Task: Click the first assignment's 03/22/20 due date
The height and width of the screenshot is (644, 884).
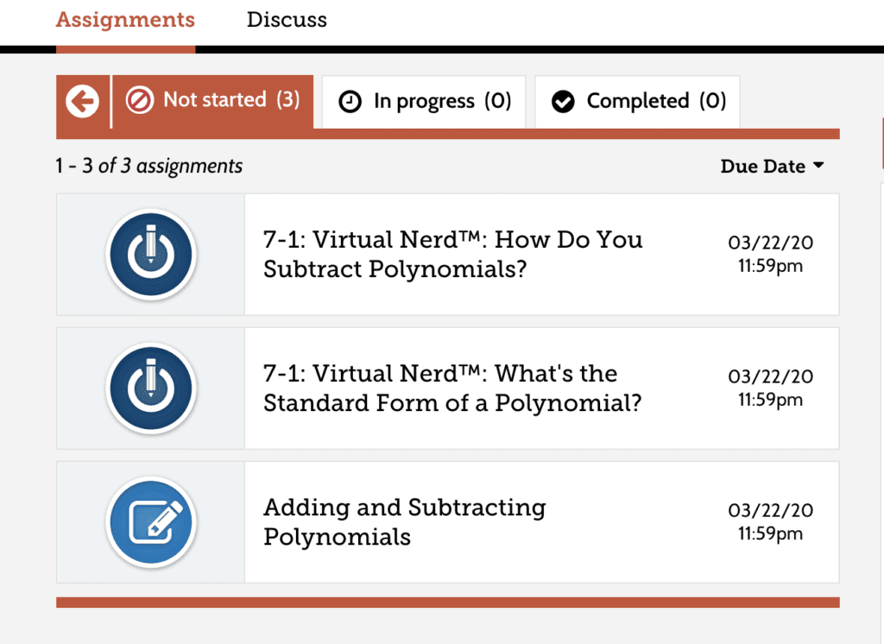Action: pos(770,243)
